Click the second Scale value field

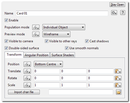click(x=74, y=85)
